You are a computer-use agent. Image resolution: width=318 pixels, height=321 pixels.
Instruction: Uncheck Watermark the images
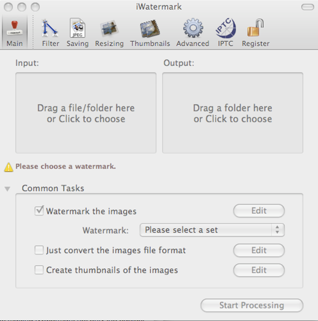coord(39,211)
